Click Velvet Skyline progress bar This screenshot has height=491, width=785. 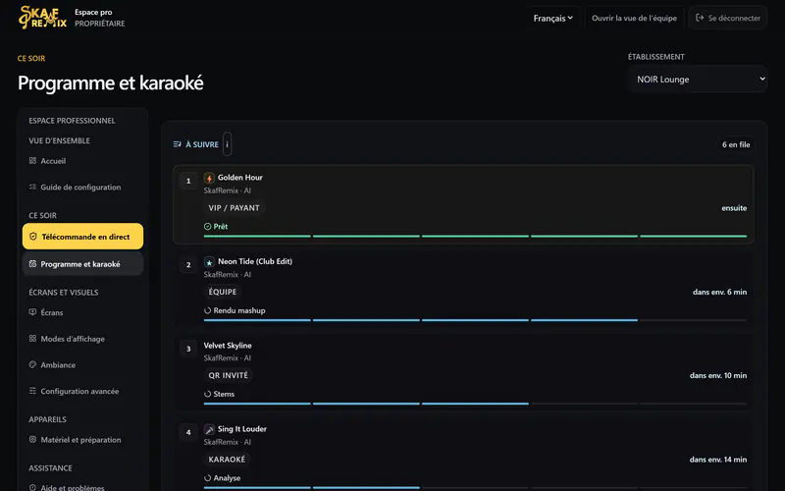[x=475, y=404]
